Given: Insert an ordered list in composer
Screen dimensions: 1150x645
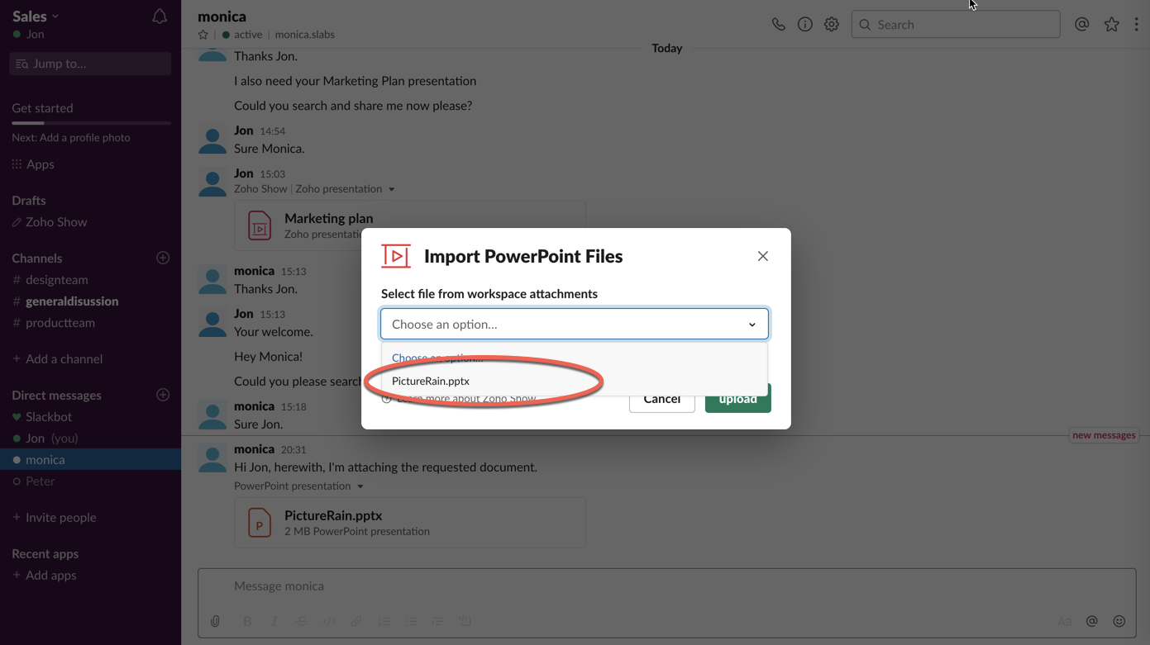Looking at the screenshot, I should pos(384,621).
